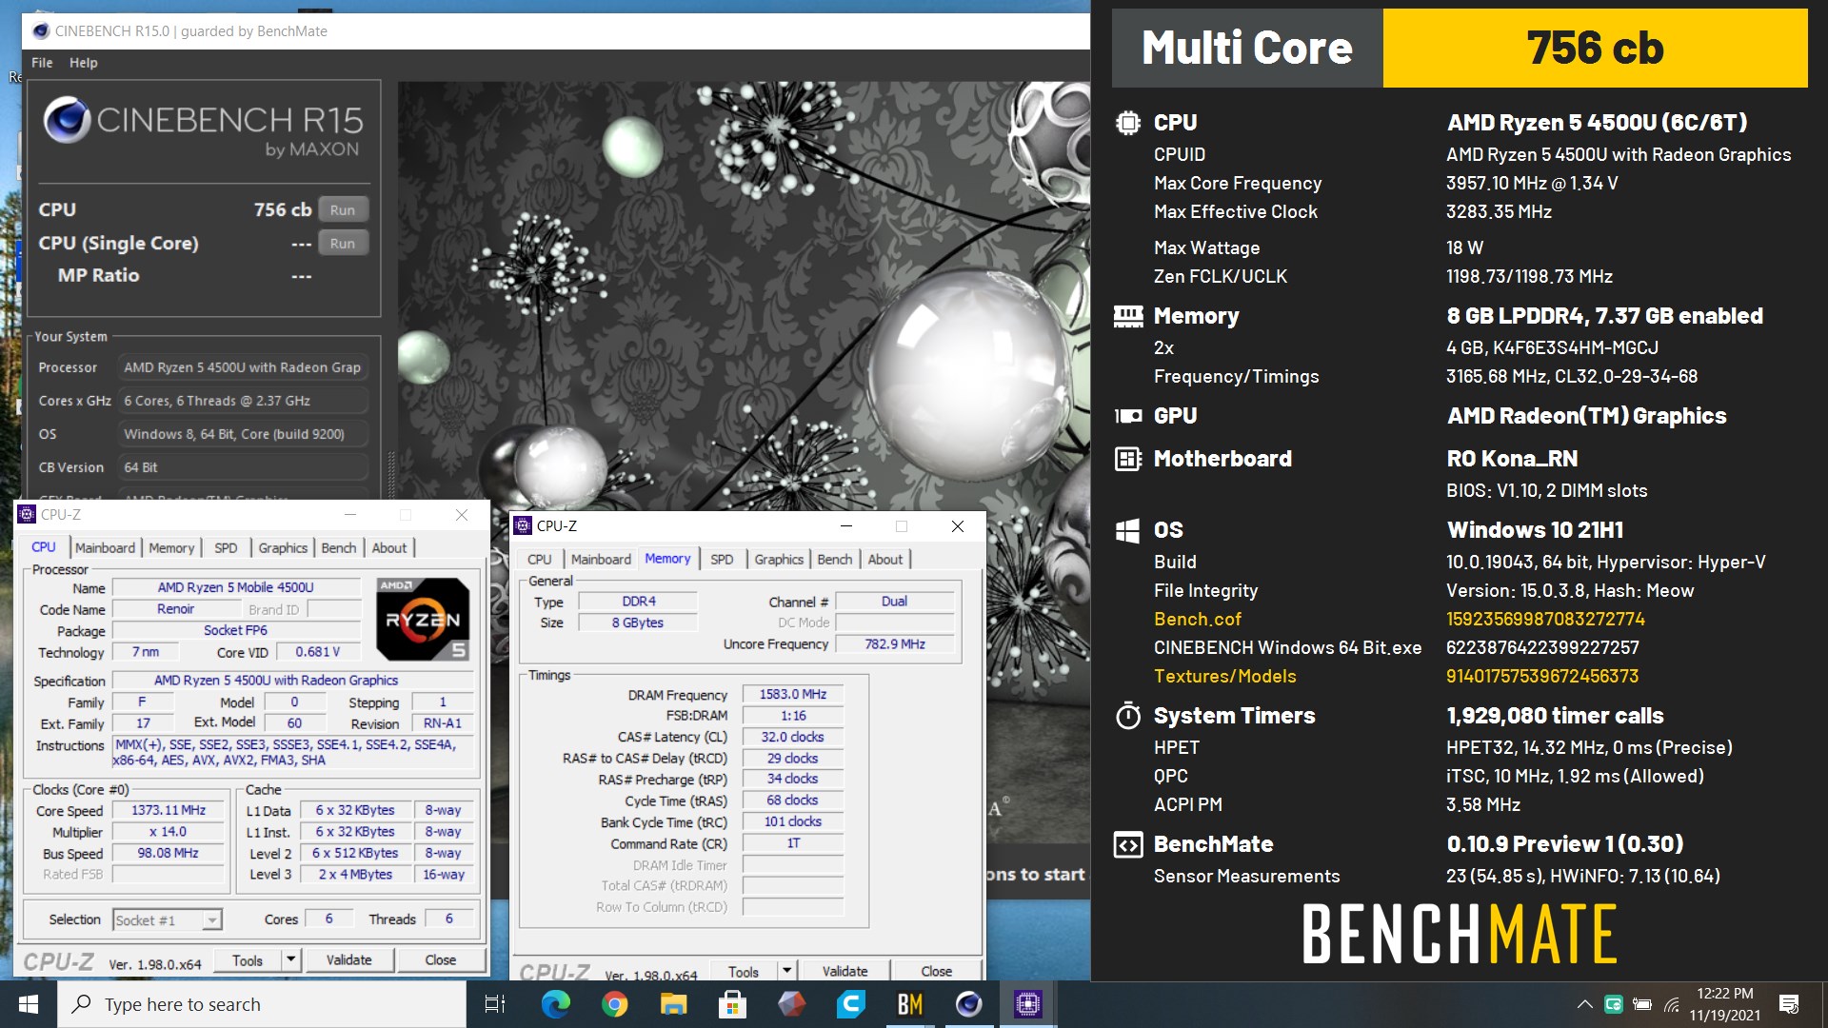Select About tab in left CPU-Z window
1828x1028 pixels.
(x=389, y=547)
